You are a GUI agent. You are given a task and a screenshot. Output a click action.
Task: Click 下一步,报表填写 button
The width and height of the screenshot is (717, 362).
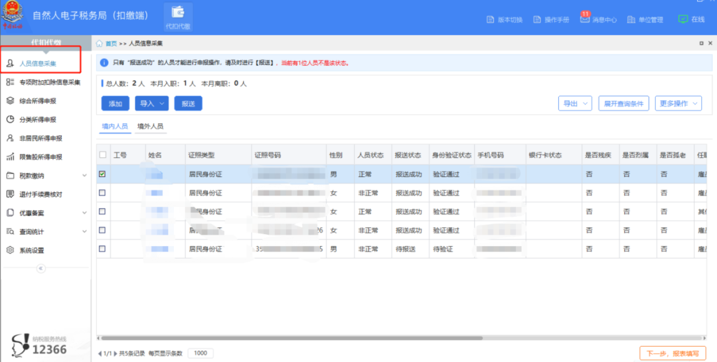[672, 353]
